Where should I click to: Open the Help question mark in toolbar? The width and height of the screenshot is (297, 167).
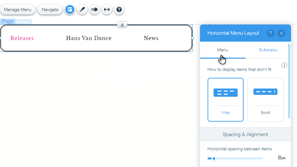click(119, 10)
